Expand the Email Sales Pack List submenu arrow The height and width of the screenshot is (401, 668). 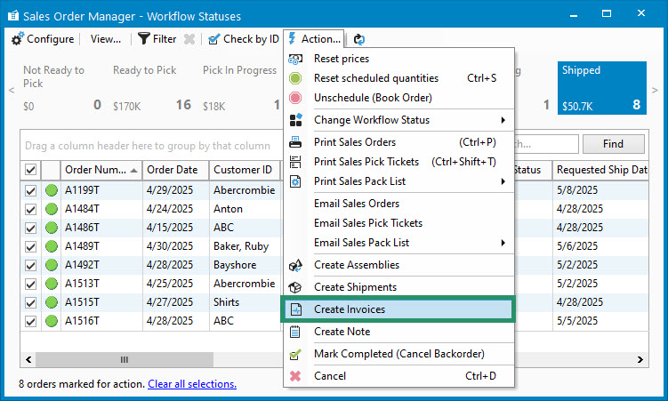pyautogui.click(x=503, y=243)
